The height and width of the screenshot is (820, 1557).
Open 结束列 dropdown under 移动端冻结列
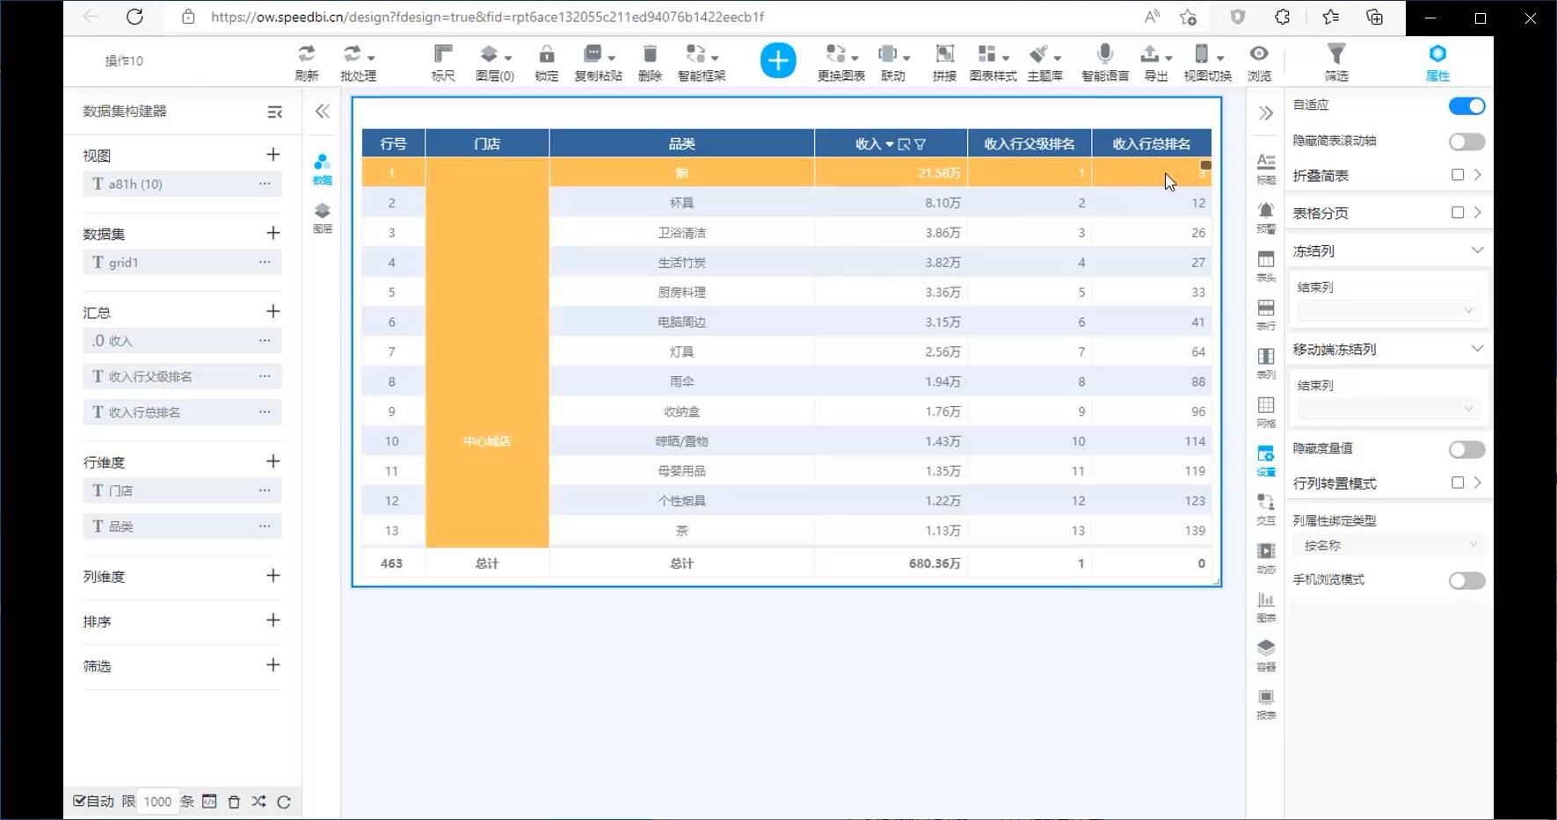[1388, 409]
